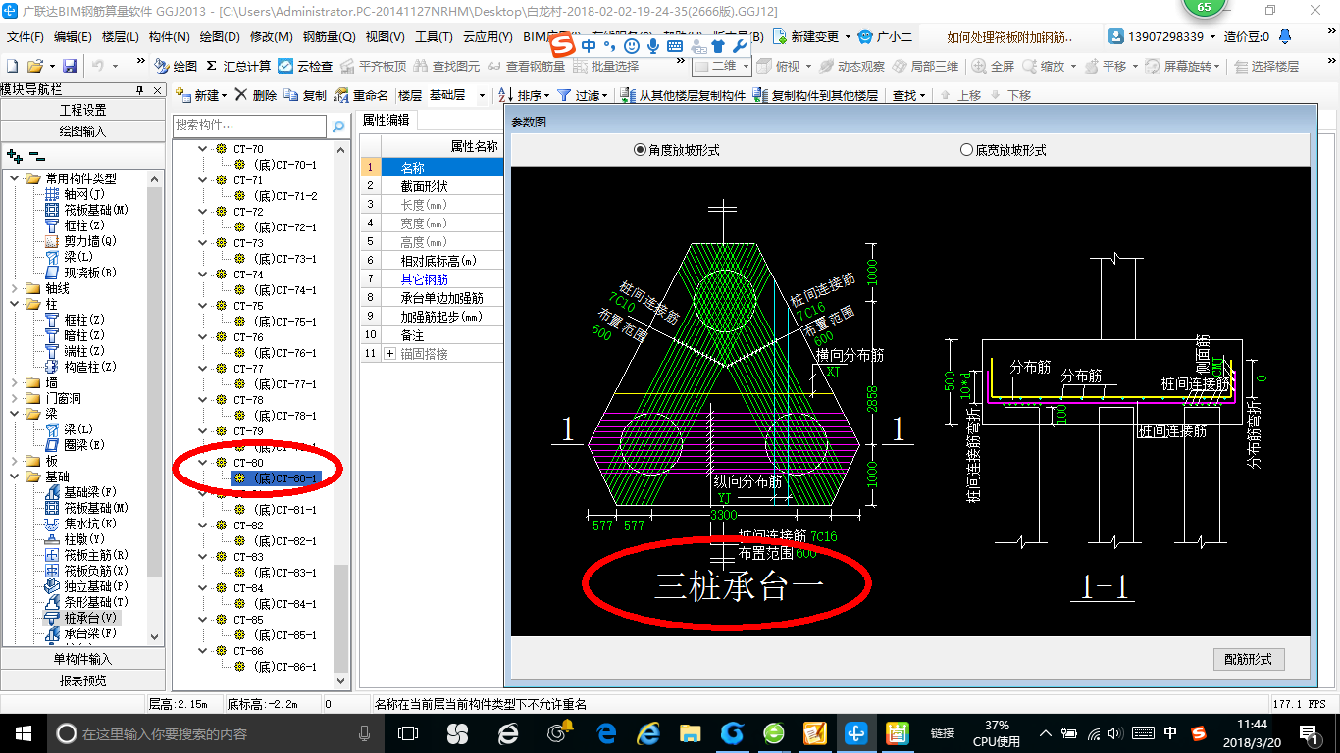Screen dimensions: 1340x753
Task: Click the open folder icon in toolbar
Action: coord(34,66)
